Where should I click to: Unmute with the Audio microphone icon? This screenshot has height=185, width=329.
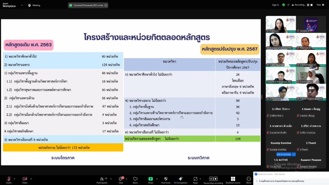pyautogui.click(x=9, y=179)
